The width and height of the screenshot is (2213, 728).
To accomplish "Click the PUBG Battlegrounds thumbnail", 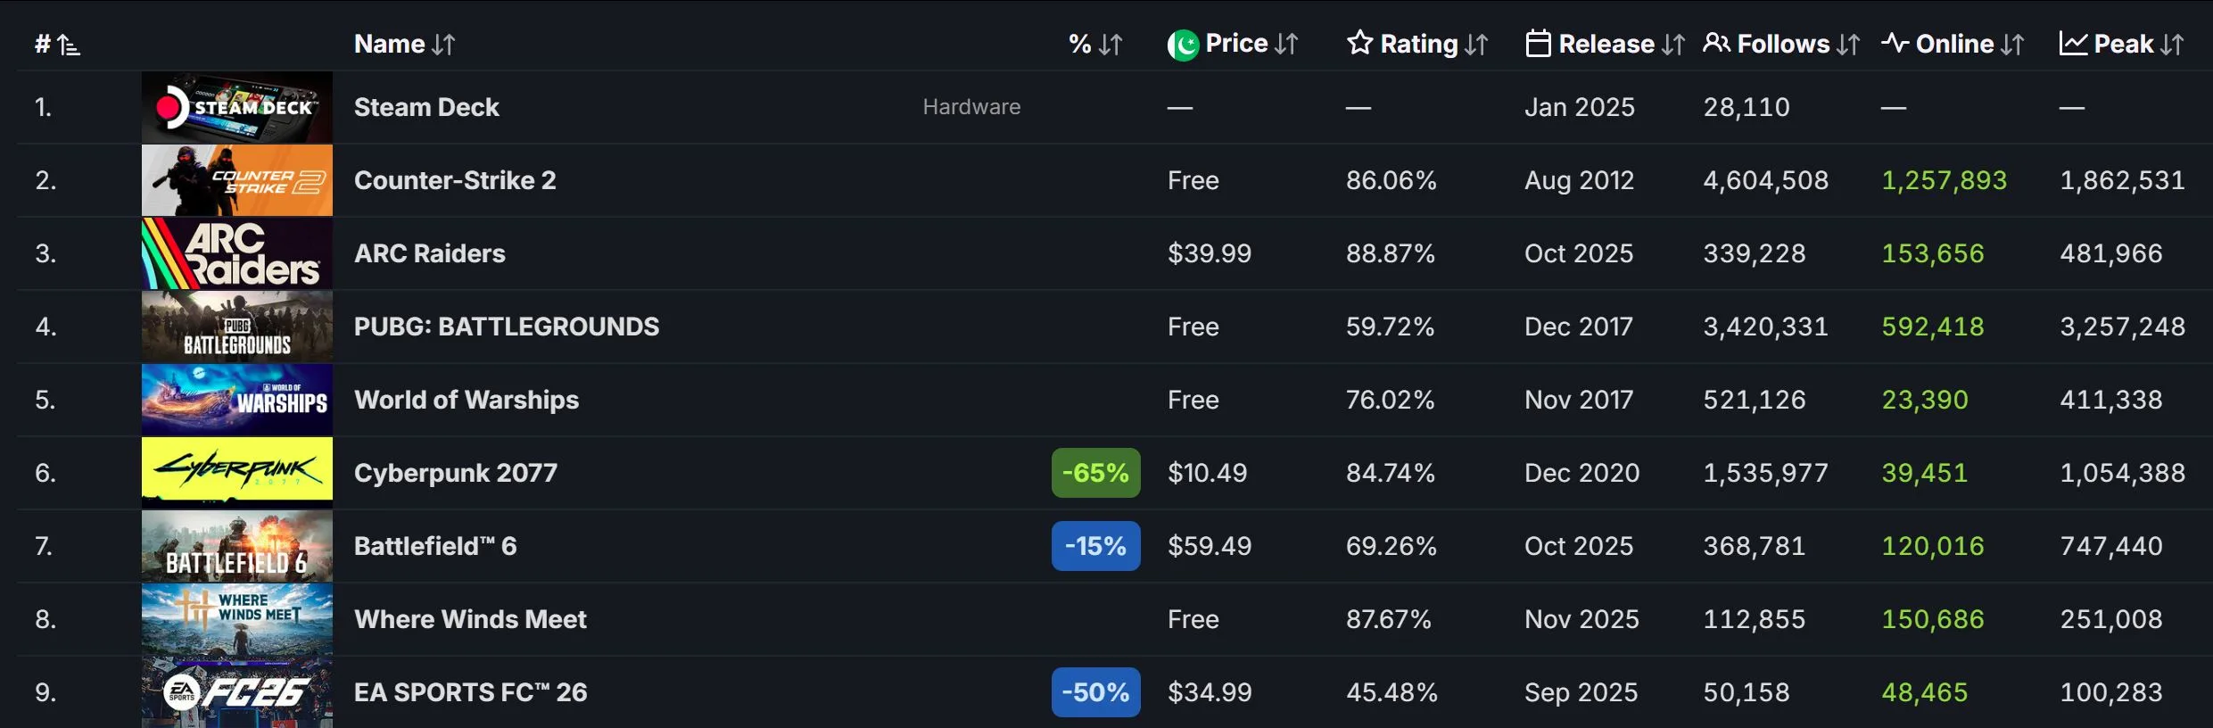I will pyautogui.click(x=237, y=327).
